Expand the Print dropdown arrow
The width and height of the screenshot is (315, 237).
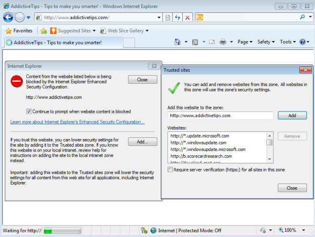[x=231, y=42]
